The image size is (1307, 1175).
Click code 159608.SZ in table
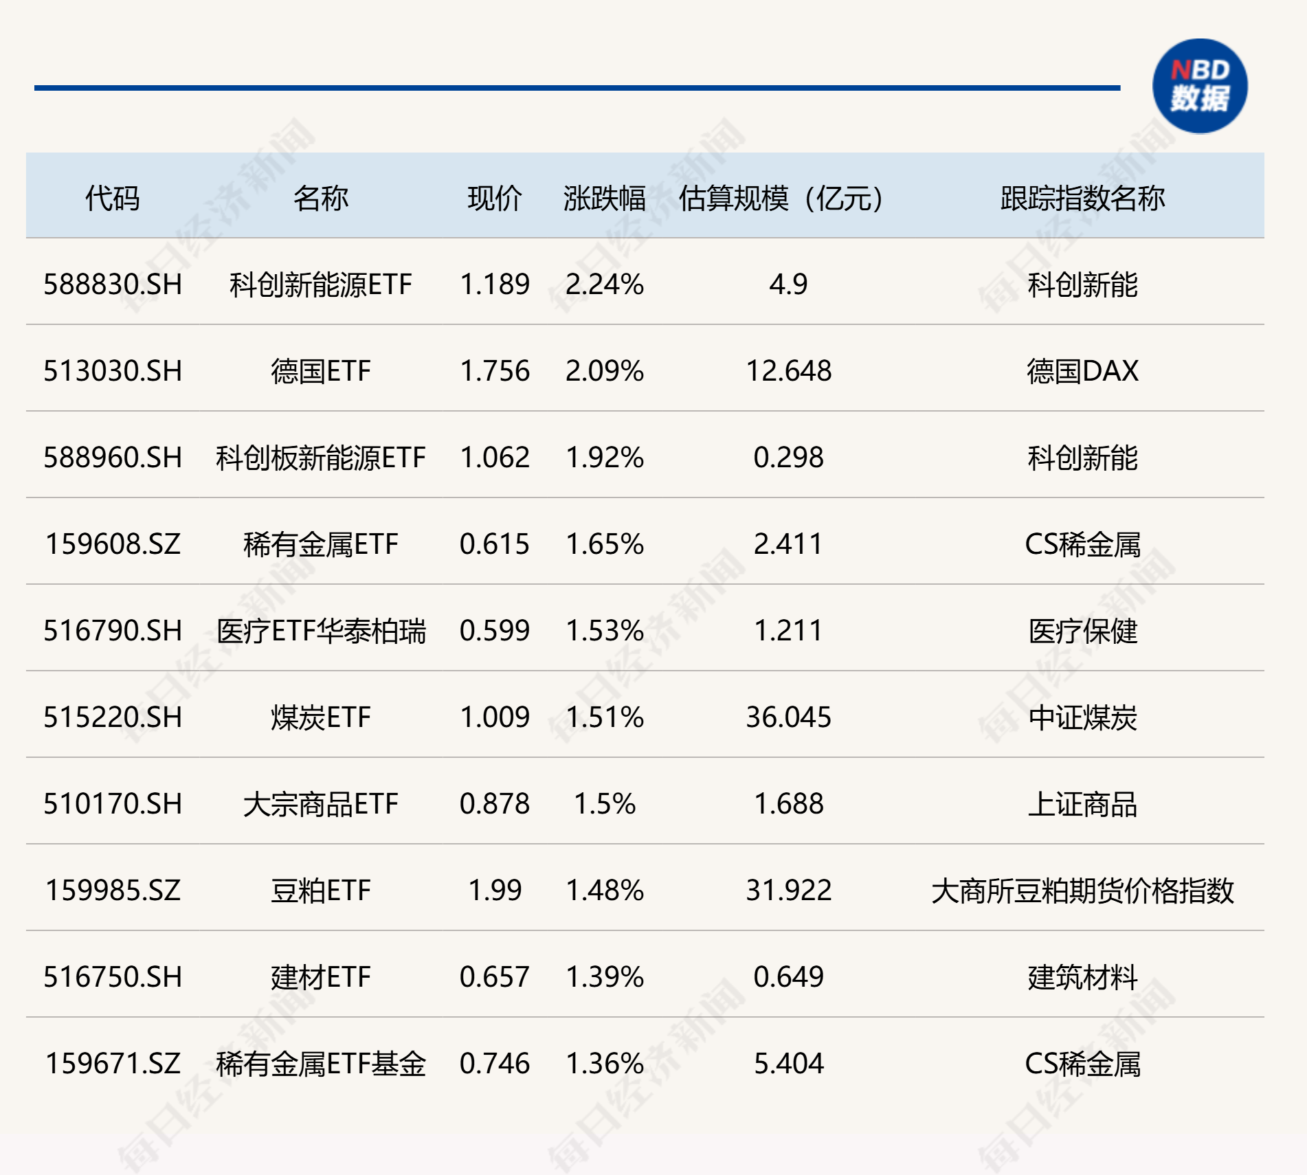(113, 544)
